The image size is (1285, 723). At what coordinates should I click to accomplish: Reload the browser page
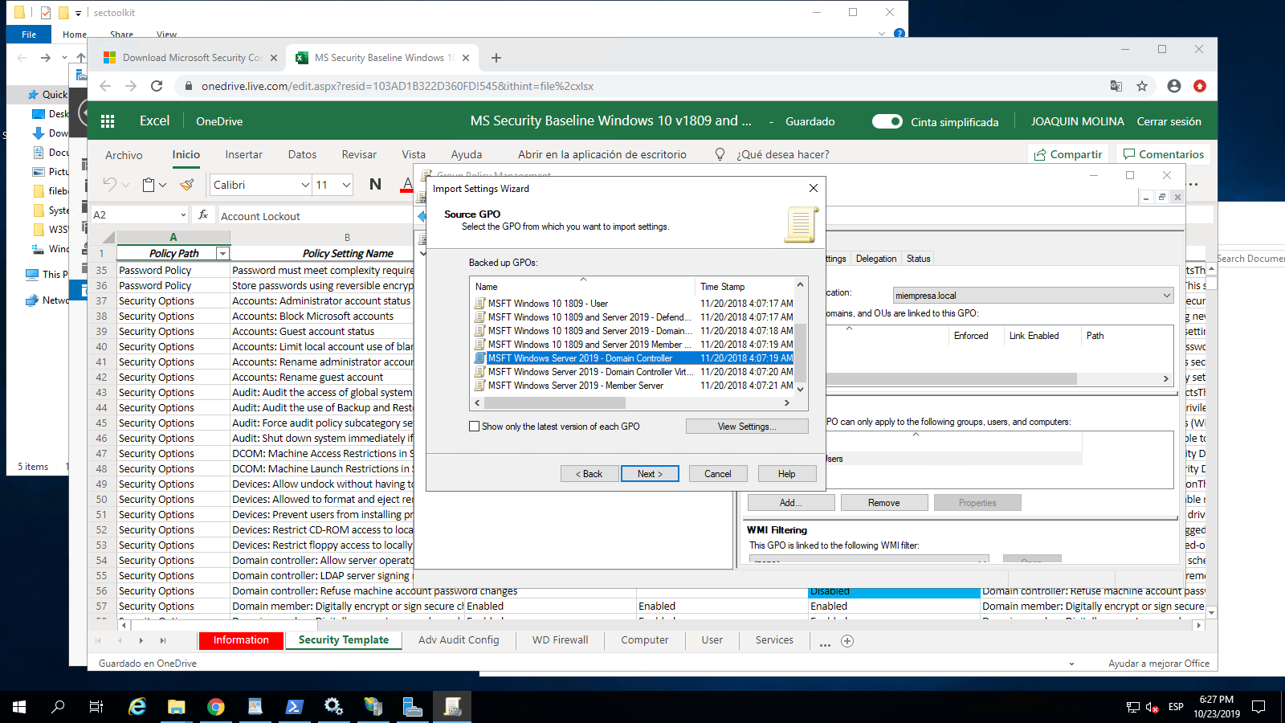(157, 86)
